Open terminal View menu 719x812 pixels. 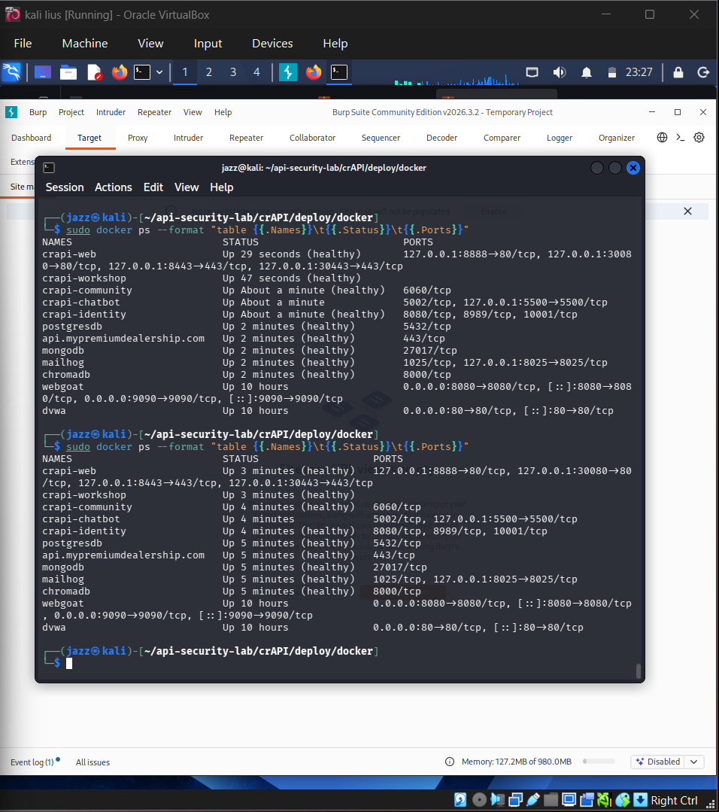[x=187, y=187]
